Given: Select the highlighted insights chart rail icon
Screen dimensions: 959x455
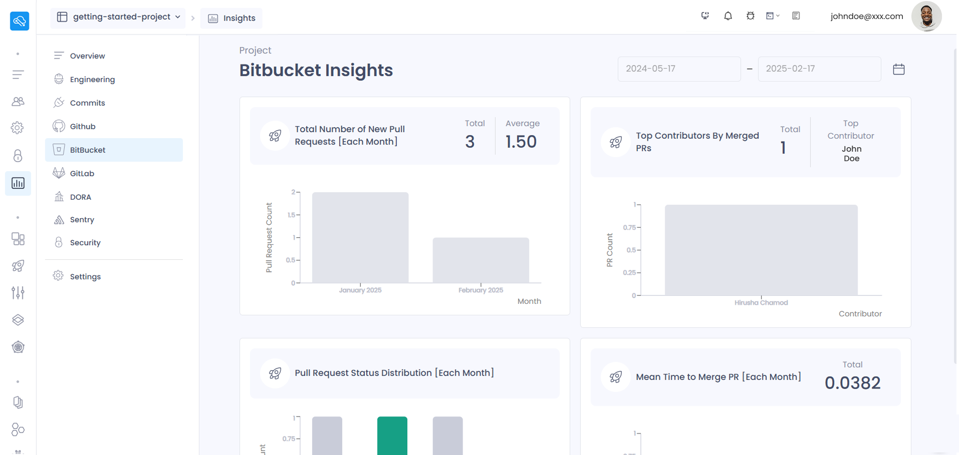Looking at the screenshot, I should coord(18,183).
